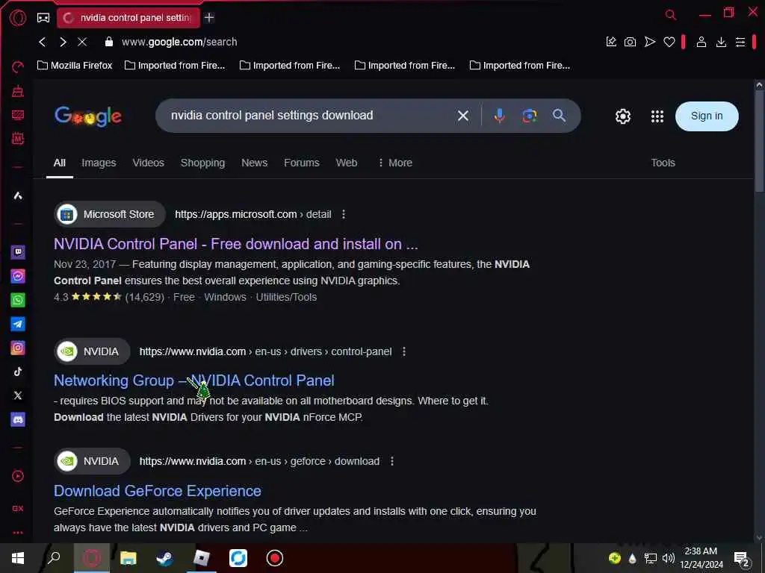Open options for GeForce download result
Viewport: 765px width, 573px height.
point(391,461)
